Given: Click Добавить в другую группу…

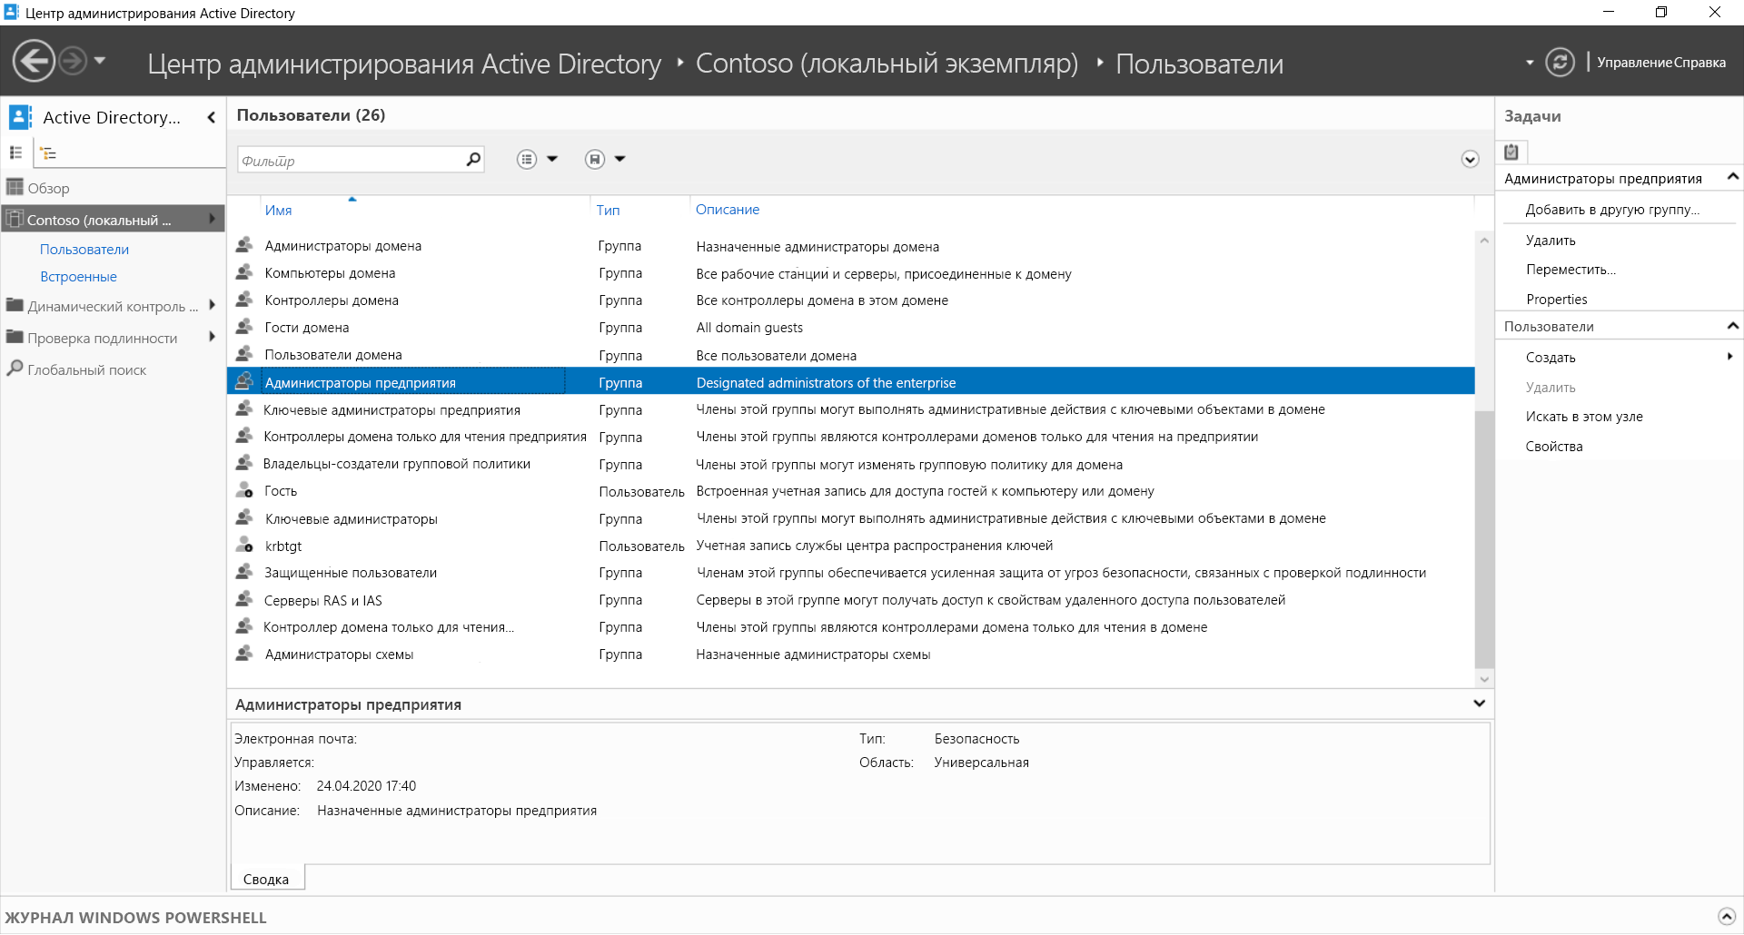Looking at the screenshot, I should [x=1612, y=210].
